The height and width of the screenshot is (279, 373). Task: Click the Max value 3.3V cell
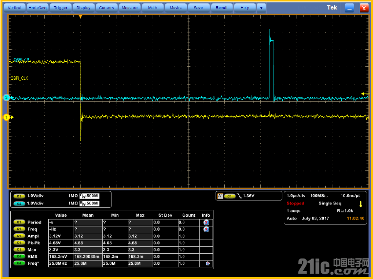(x=61, y=250)
